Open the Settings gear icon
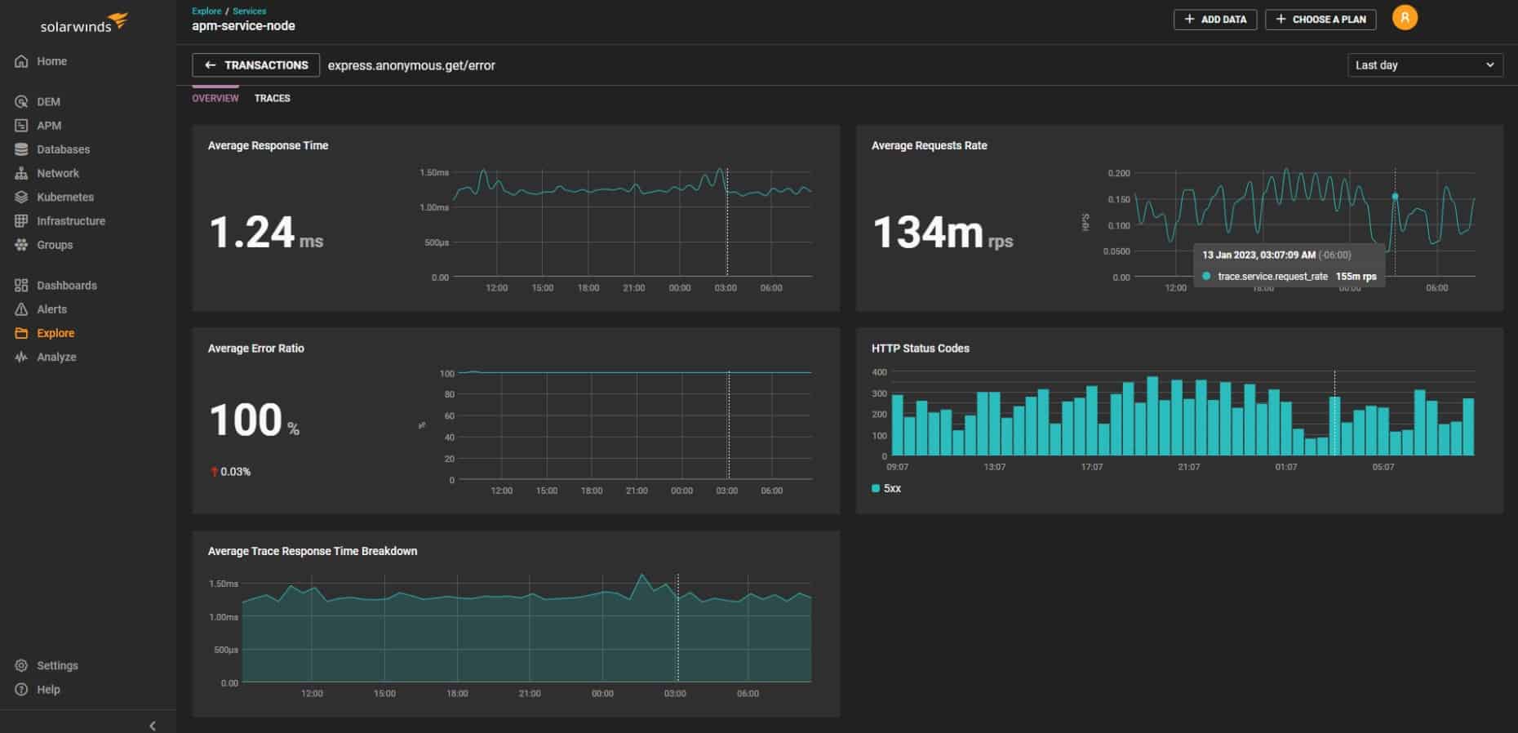The width and height of the screenshot is (1518, 733). point(21,665)
